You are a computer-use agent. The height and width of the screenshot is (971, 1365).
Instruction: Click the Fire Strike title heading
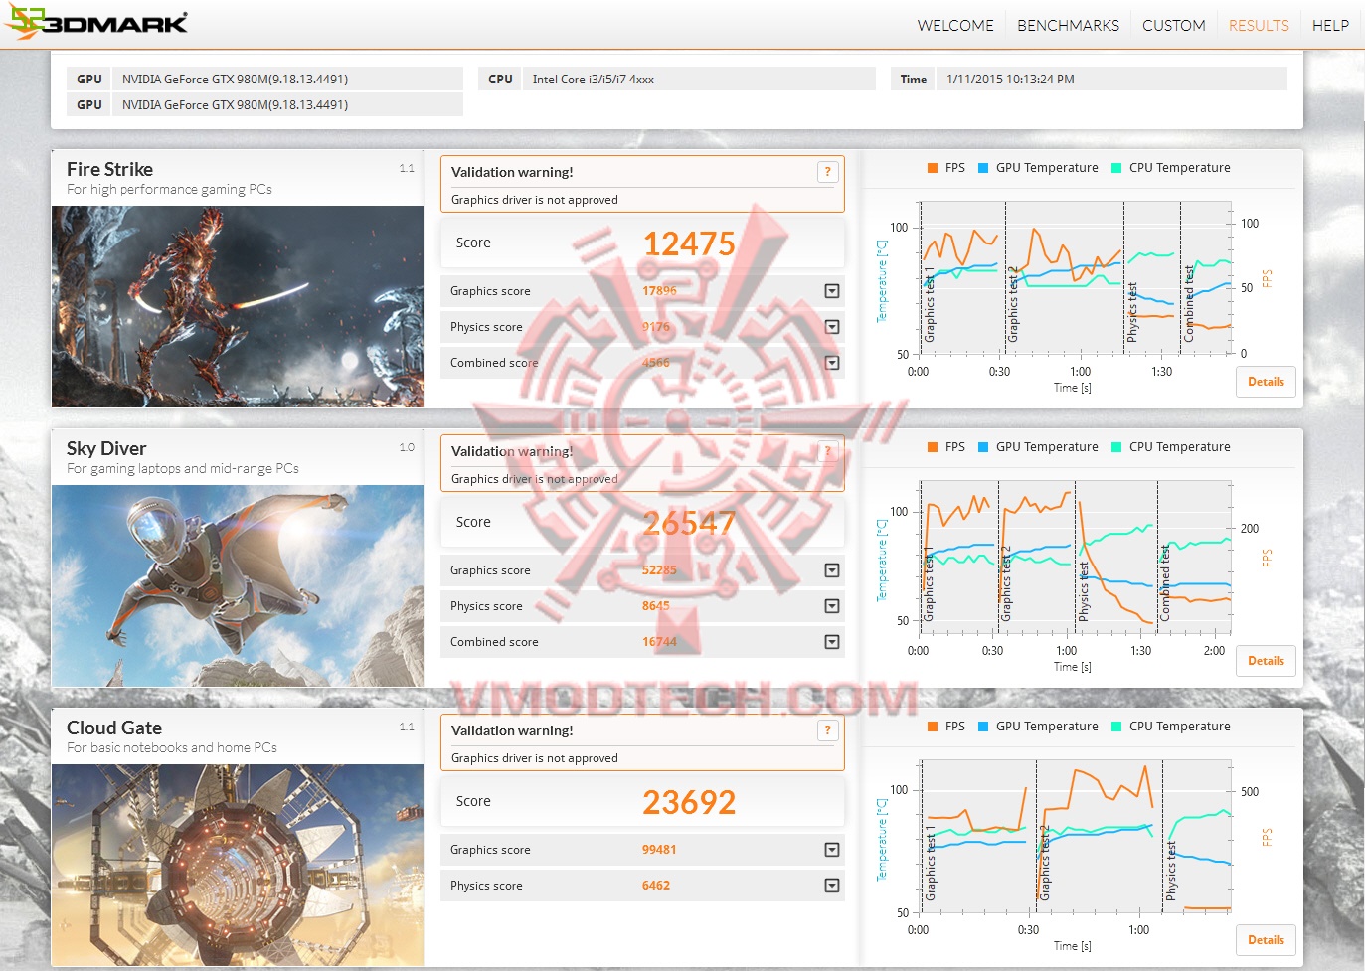pyautogui.click(x=110, y=169)
